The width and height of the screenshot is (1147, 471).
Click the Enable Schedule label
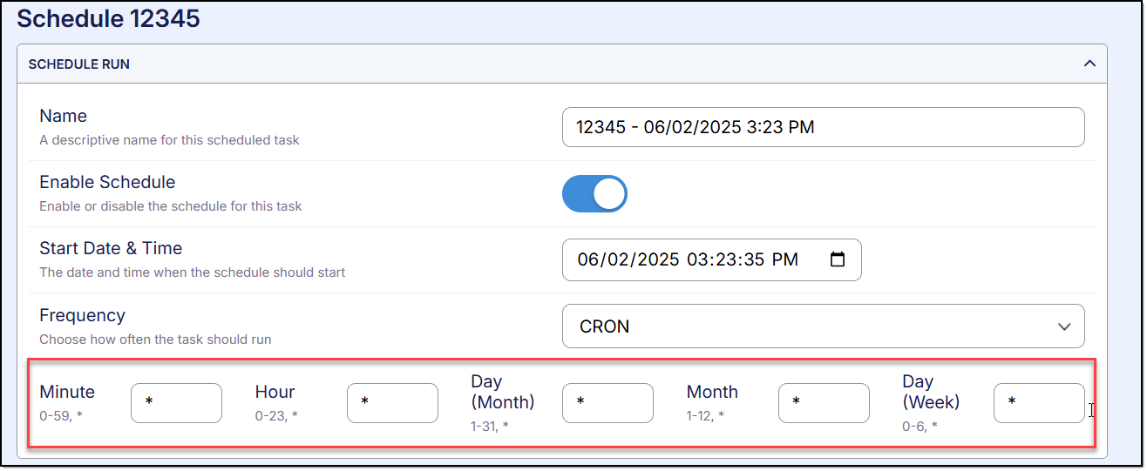pyautogui.click(x=107, y=182)
